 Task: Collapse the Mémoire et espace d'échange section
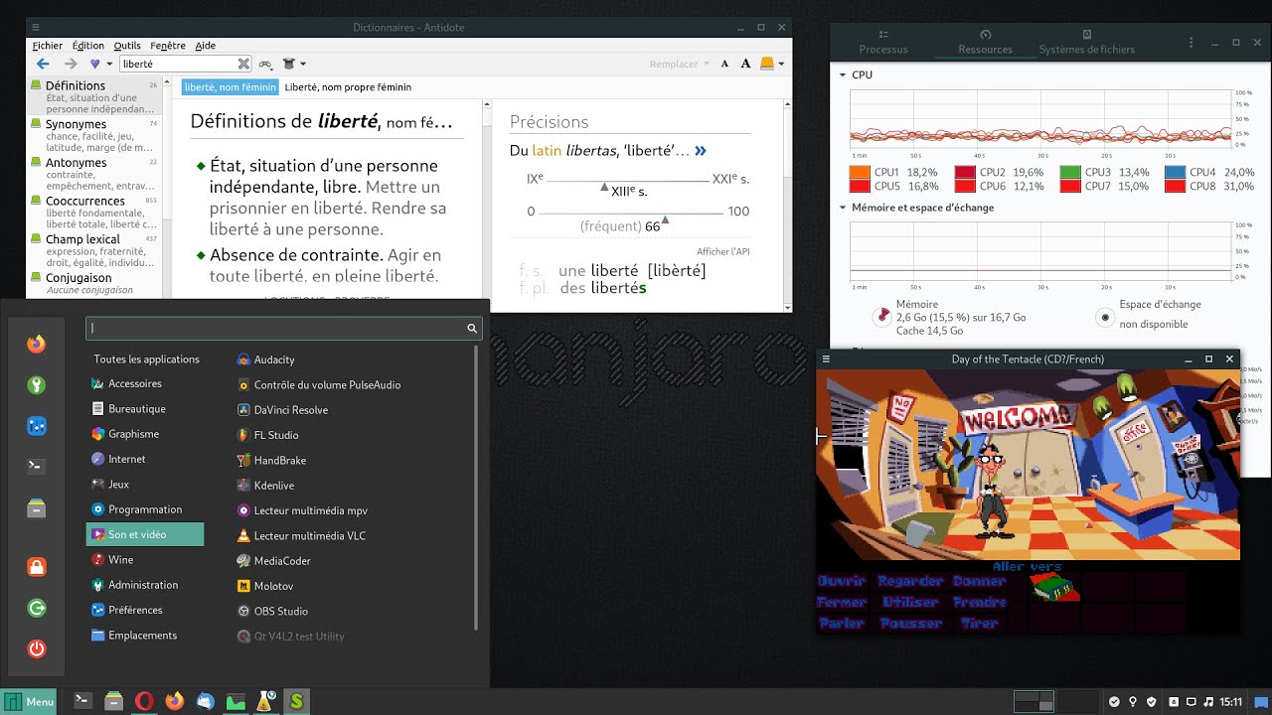(843, 208)
